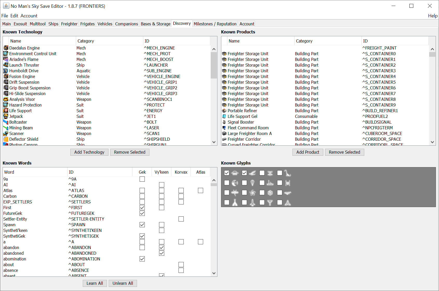Uncheck Gek box for word abomination
This screenshot has height=291, width=439.
142,259
